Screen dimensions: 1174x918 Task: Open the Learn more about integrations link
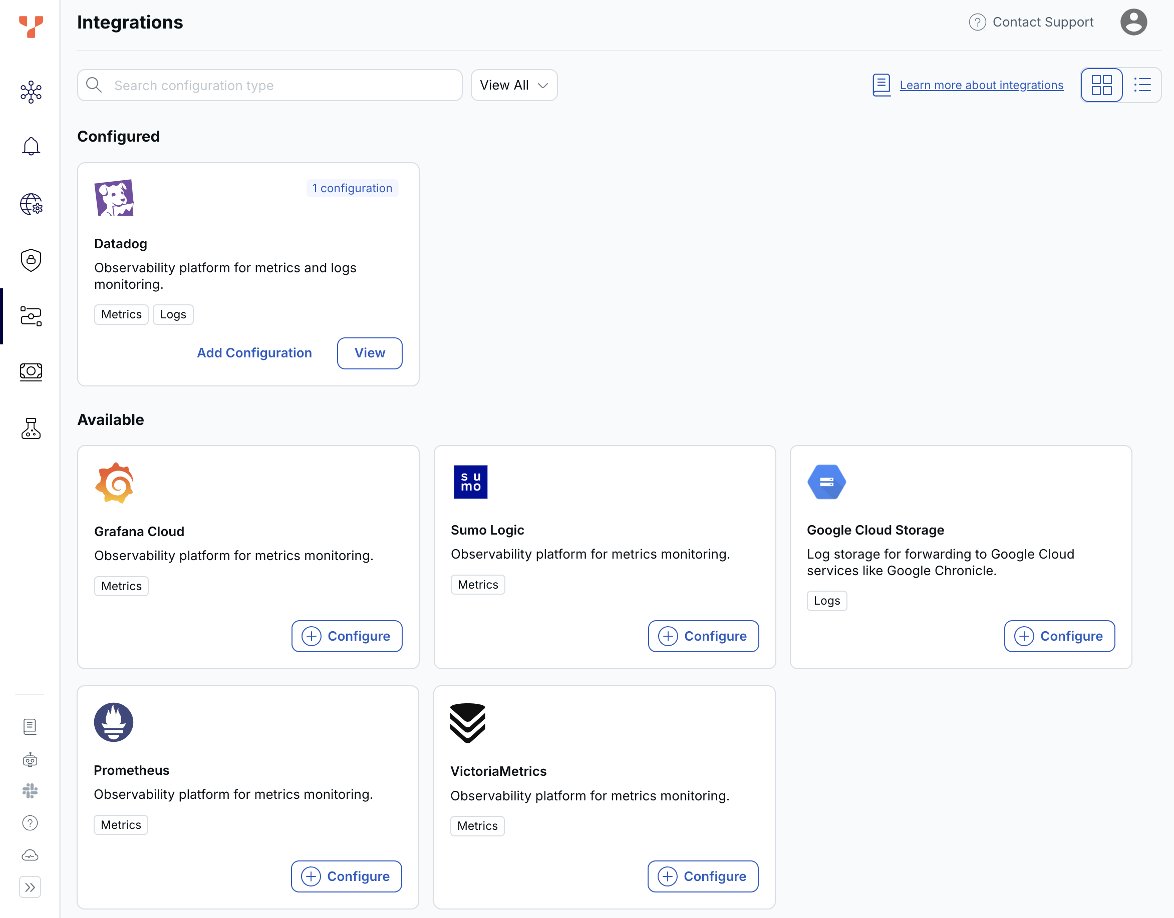click(x=982, y=85)
